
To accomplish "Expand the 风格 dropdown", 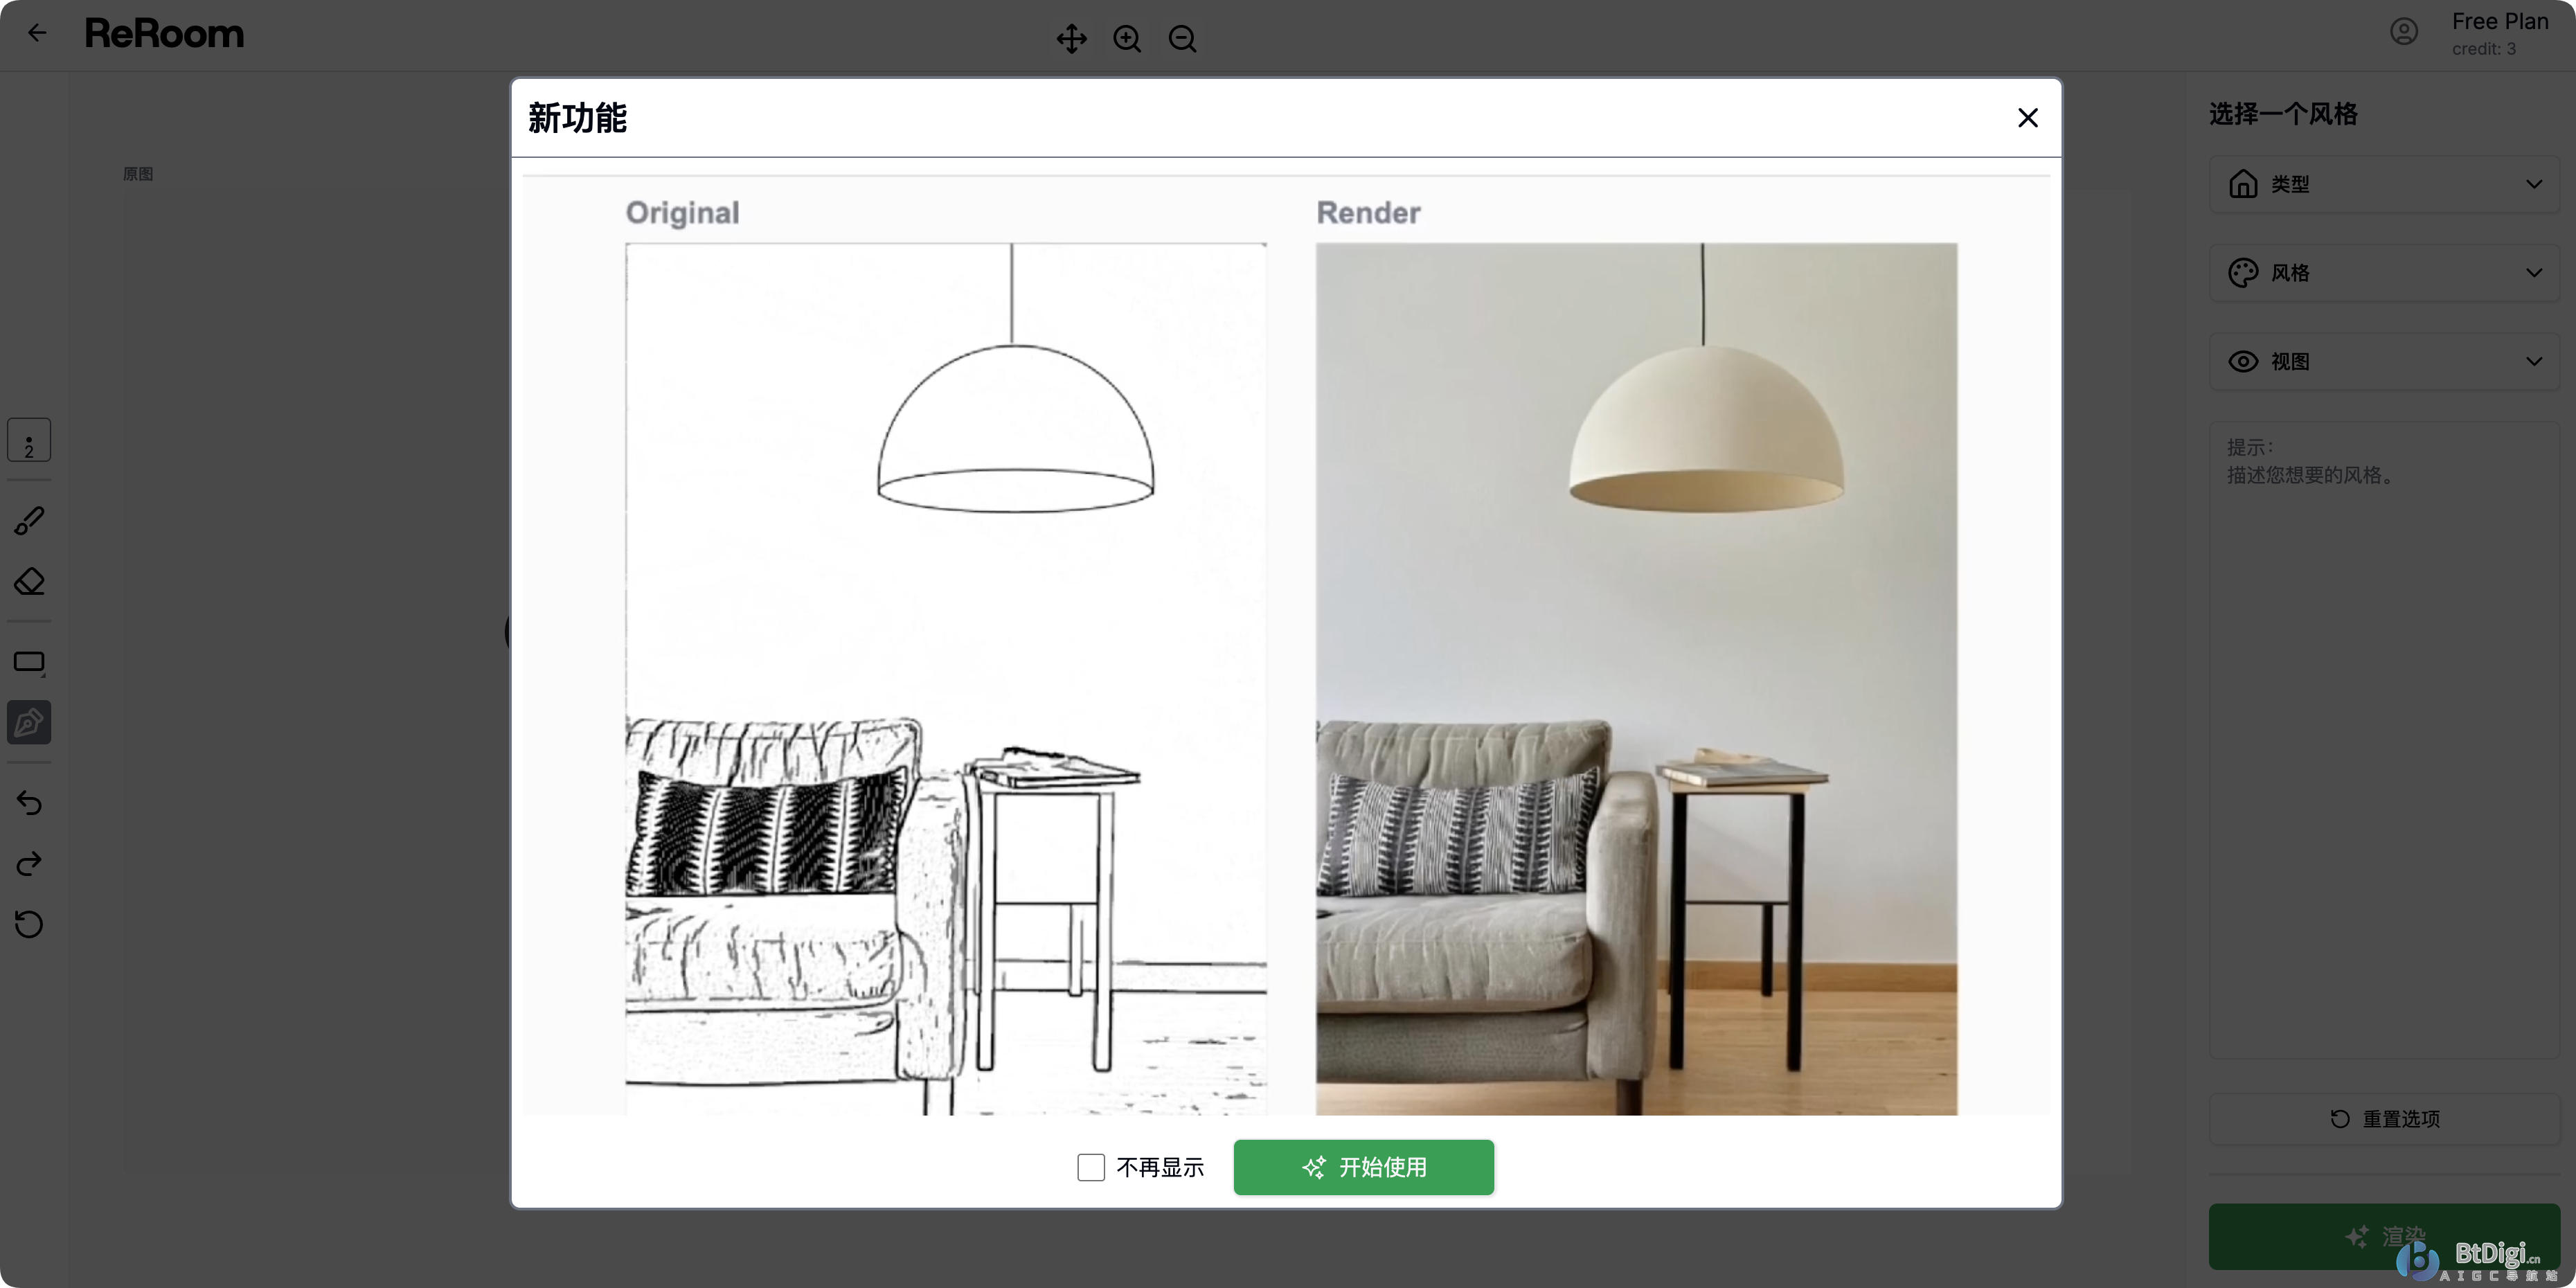I will point(2384,273).
